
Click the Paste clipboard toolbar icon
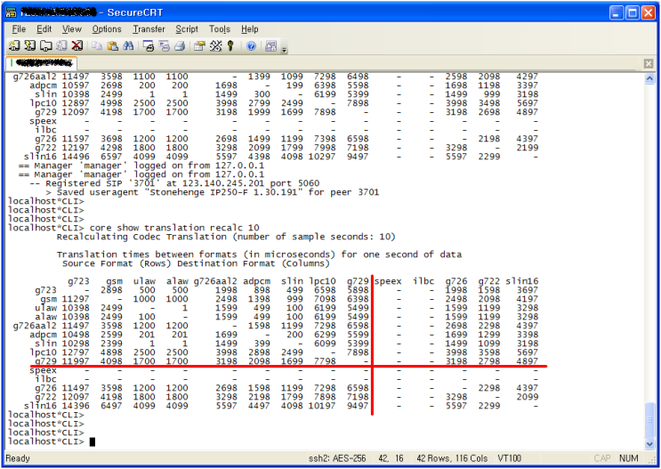(x=112, y=45)
